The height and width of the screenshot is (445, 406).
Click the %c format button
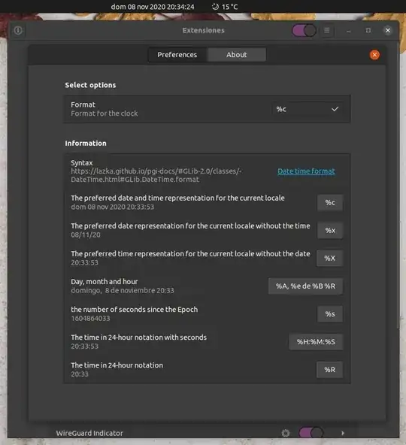[330, 203]
